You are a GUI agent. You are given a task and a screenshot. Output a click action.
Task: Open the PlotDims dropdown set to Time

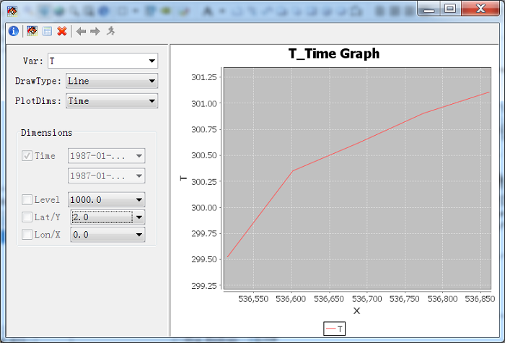(112, 101)
